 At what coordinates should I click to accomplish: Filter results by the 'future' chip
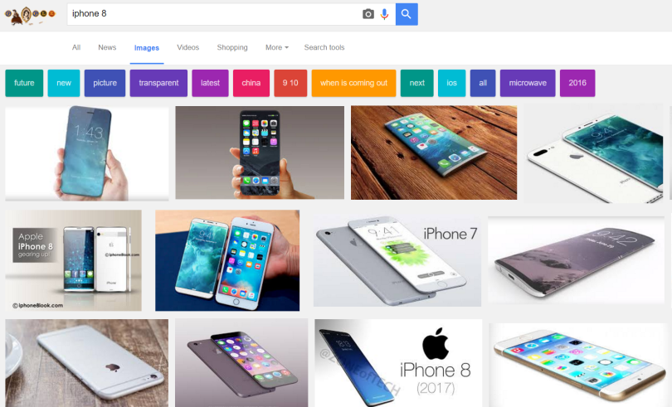click(x=24, y=83)
